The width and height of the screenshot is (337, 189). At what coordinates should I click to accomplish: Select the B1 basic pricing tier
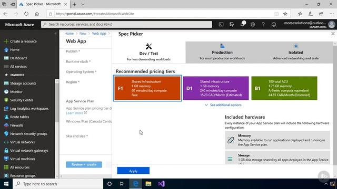(x=284, y=88)
